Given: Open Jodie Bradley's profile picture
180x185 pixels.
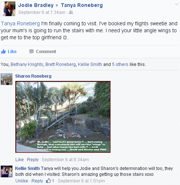Looking at the screenshot, I should click(8, 9).
